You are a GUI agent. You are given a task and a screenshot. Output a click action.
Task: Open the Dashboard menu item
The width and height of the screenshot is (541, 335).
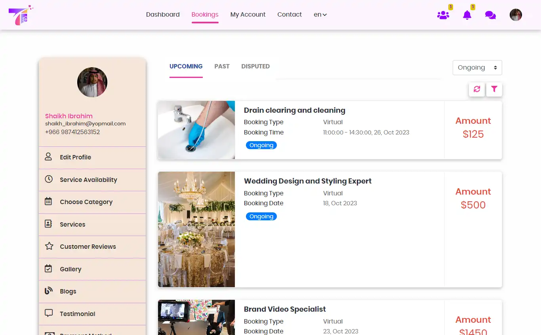tap(162, 14)
